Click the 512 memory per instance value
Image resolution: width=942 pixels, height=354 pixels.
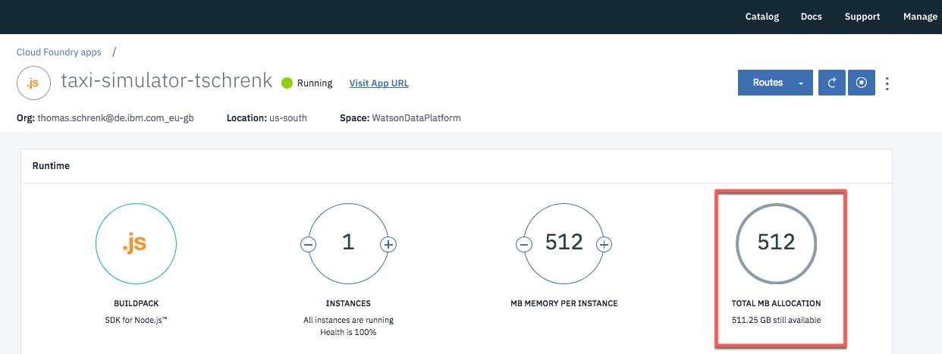point(564,243)
